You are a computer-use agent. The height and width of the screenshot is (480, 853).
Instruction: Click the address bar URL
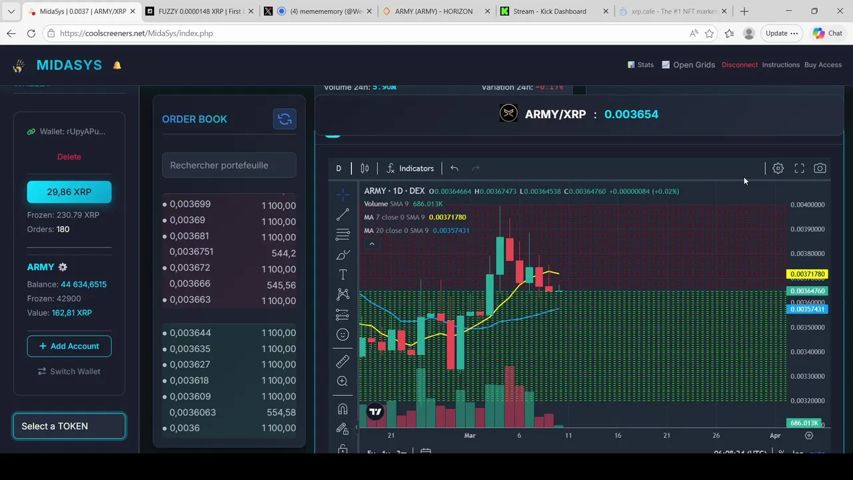point(137,33)
